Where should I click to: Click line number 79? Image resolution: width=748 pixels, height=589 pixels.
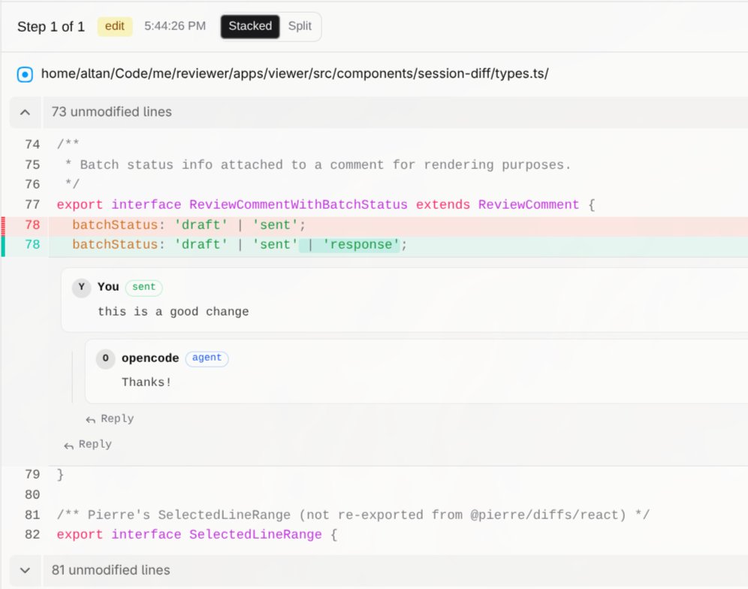(x=32, y=475)
